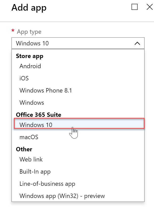Click the Other group header
The height and width of the screenshot is (222, 154).
tap(24, 149)
